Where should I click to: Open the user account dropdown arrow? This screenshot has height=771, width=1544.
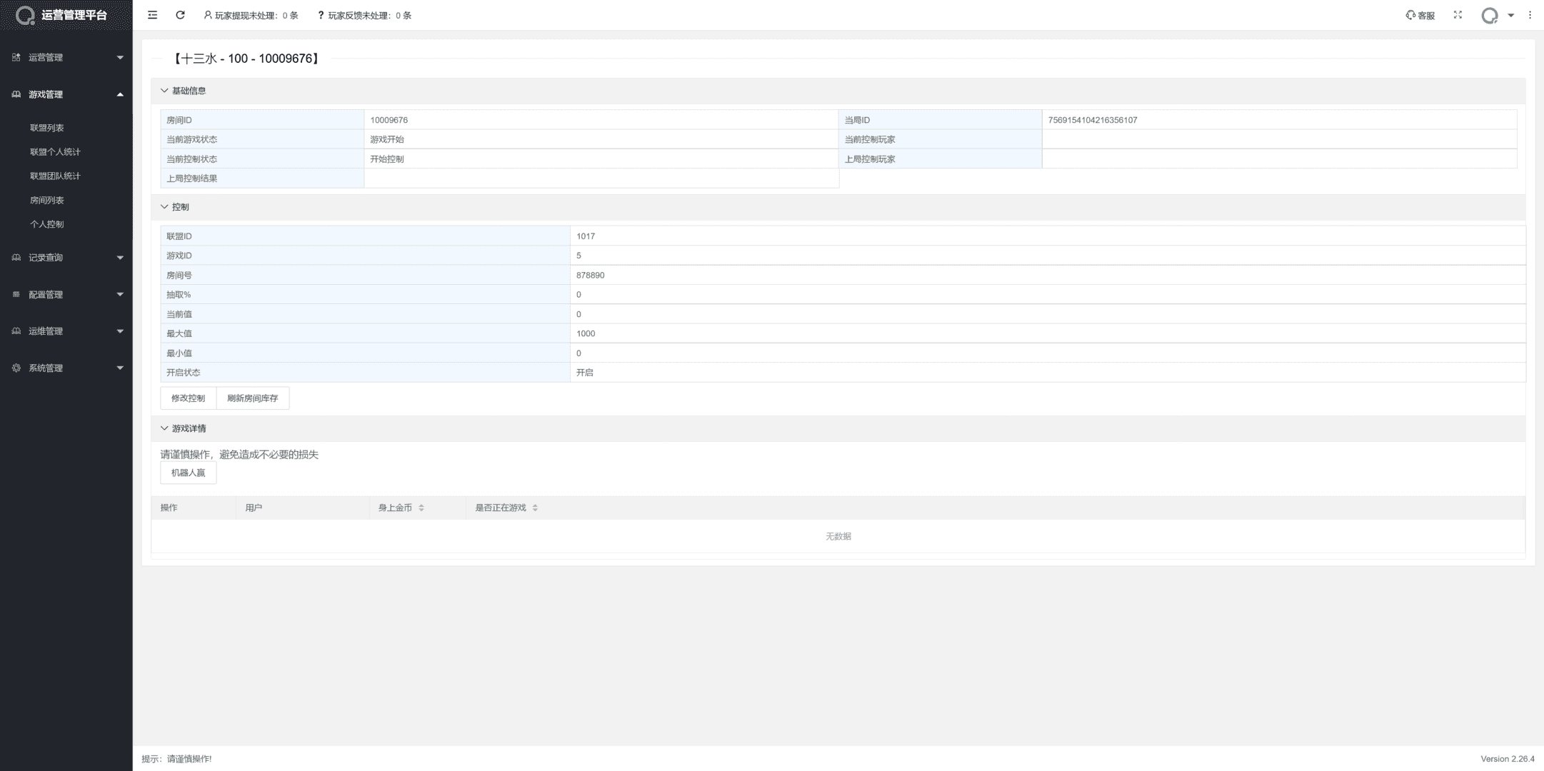tap(1510, 15)
